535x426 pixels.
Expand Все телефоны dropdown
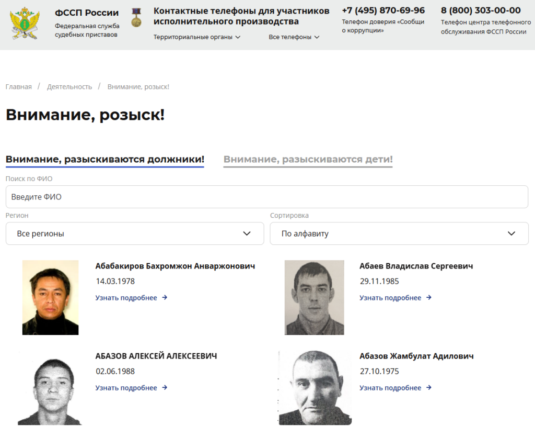click(x=294, y=37)
